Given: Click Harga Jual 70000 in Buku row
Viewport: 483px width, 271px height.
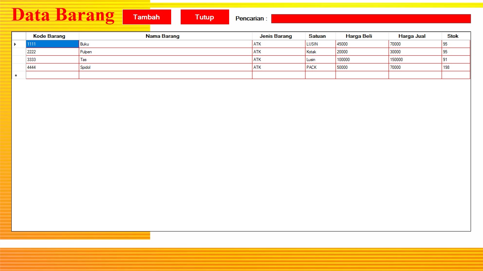Looking at the screenshot, I should pyautogui.click(x=415, y=44).
